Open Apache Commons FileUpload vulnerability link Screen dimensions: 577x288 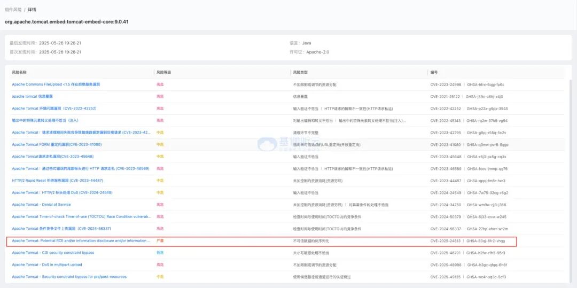[56, 84]
